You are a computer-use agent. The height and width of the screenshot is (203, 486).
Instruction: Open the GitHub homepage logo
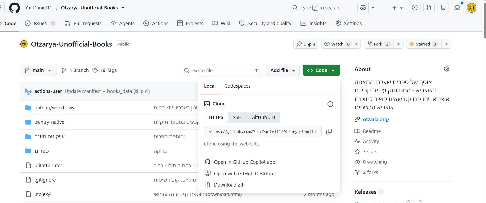[14, 8]
